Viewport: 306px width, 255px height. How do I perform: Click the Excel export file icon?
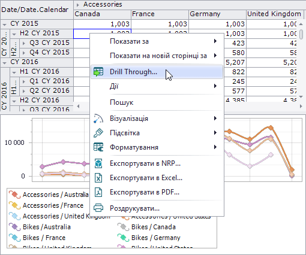98,178
